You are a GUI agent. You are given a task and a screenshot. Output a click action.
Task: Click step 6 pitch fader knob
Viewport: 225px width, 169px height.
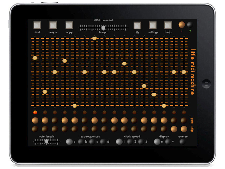(84, 72)
